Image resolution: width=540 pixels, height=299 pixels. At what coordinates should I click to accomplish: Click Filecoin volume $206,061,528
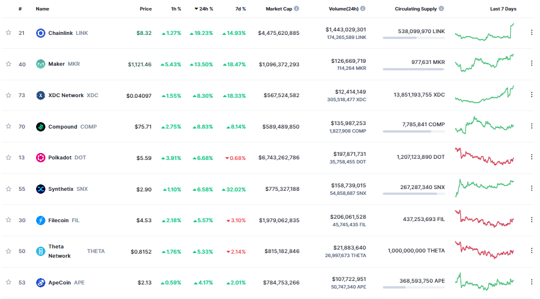pos(348,216)
